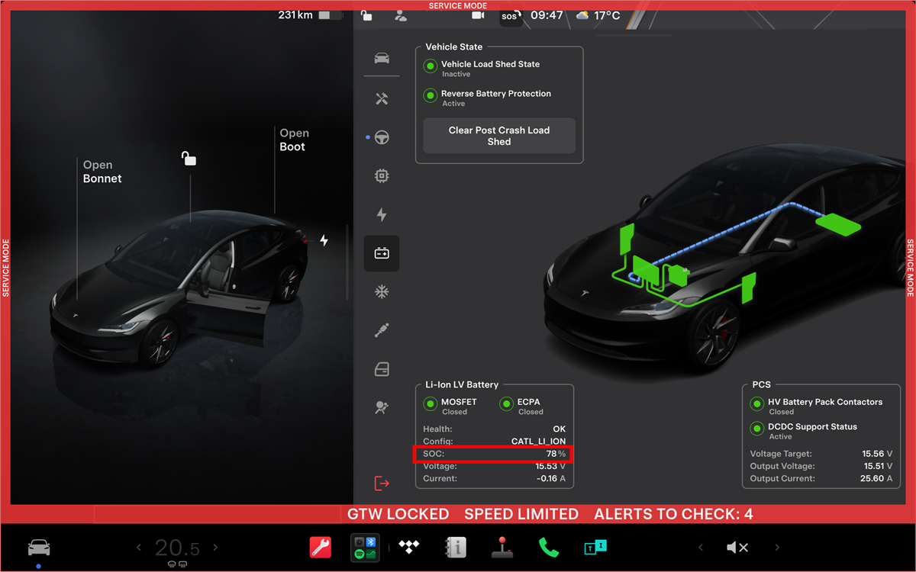
Task: Tap the 09:47 clock
Action: 547,15
